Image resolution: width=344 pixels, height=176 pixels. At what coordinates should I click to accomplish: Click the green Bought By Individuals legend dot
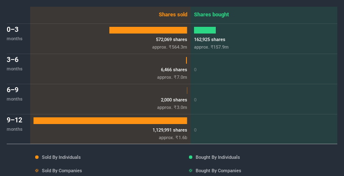(x=191, y=157)
